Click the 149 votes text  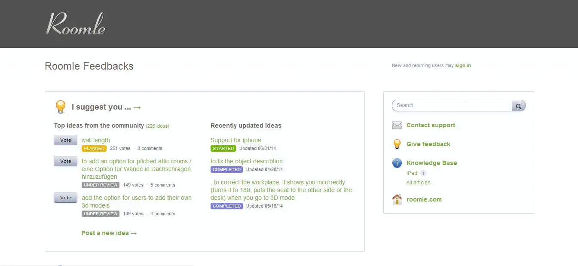tap(133, 185)
